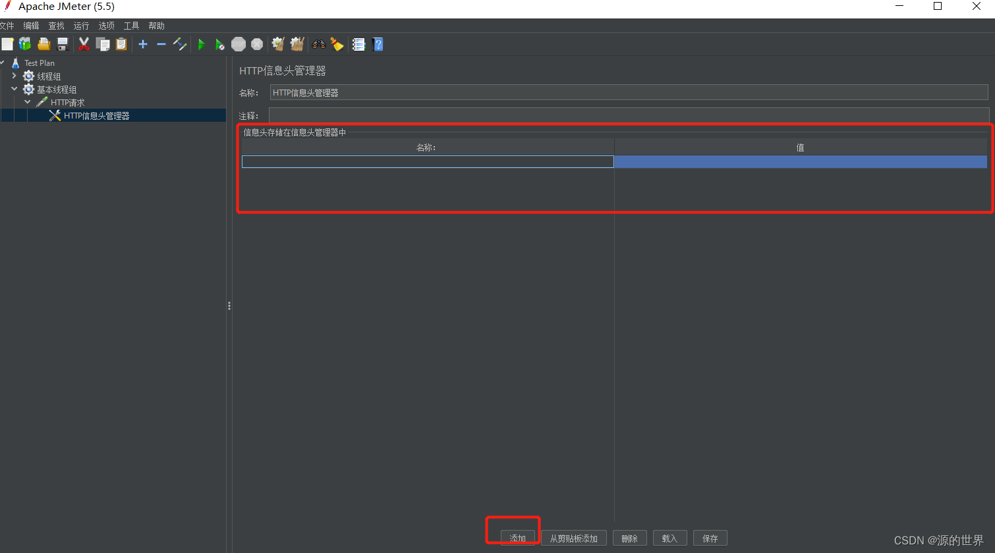Open the 编辑 menu
This screenshot has width=995, height=553.
tap(31, 26)
